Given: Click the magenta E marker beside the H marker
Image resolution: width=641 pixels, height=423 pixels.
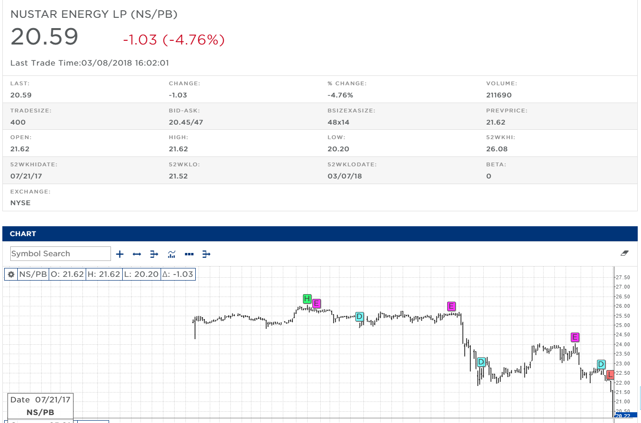Looking at the screenshot, I should [317, 304].
